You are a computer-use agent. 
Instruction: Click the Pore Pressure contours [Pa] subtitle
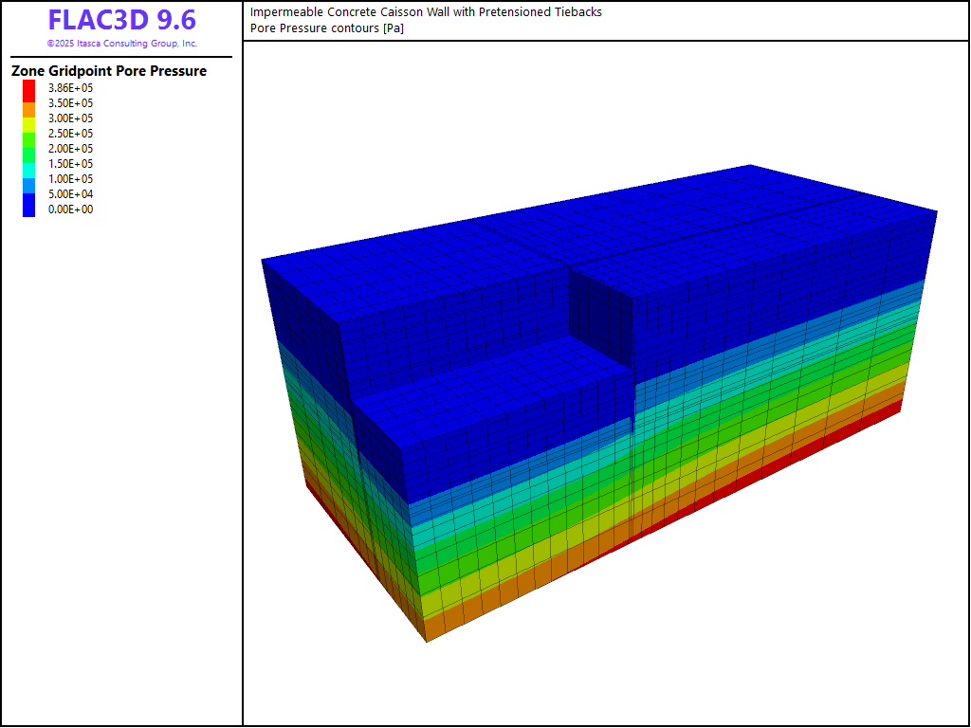(328, 27)
